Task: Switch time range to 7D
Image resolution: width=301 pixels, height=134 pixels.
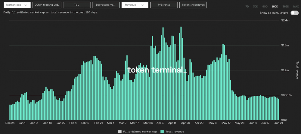Action: click(247, 6)
